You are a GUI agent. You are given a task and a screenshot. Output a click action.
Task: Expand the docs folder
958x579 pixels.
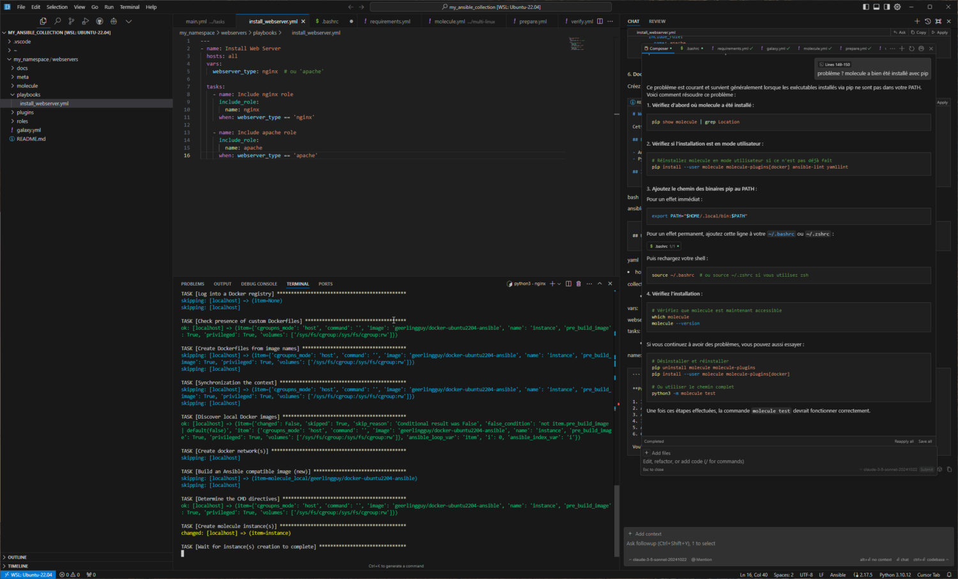[x=22, y=68]
